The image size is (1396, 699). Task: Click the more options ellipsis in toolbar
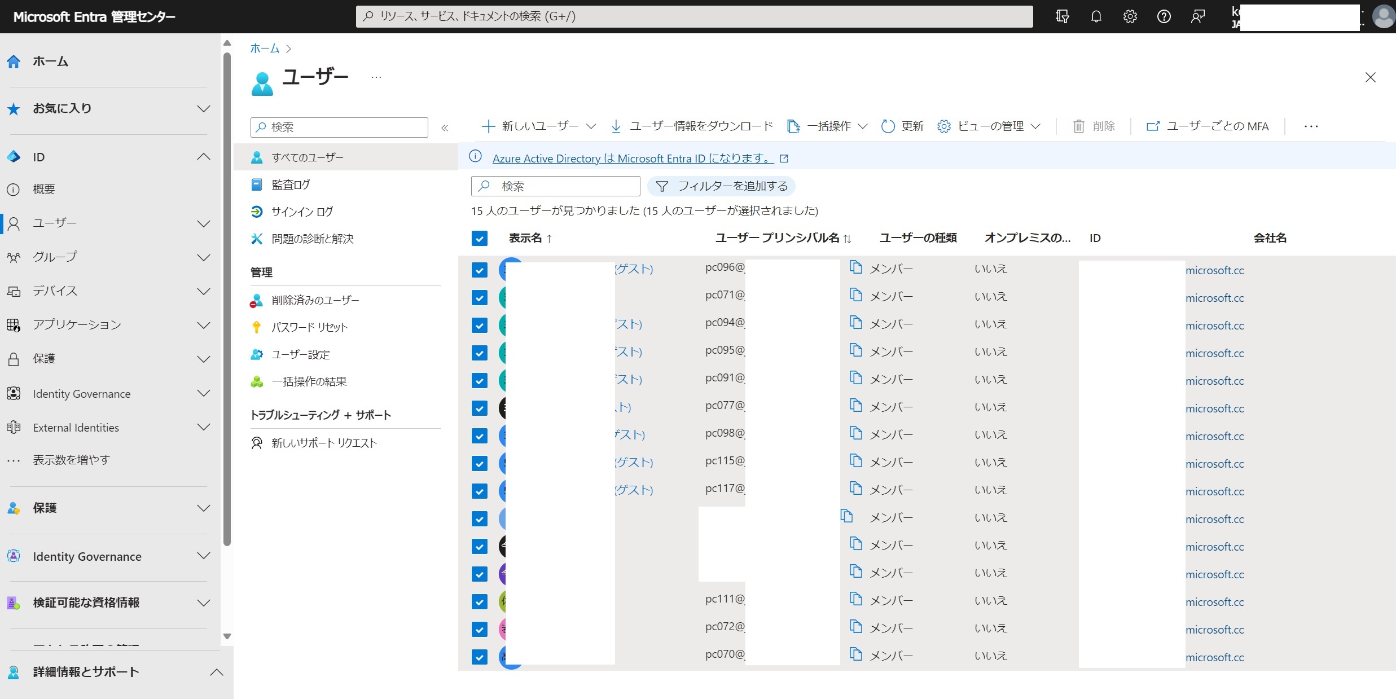pyautogui.click(x=1311, y=126)
